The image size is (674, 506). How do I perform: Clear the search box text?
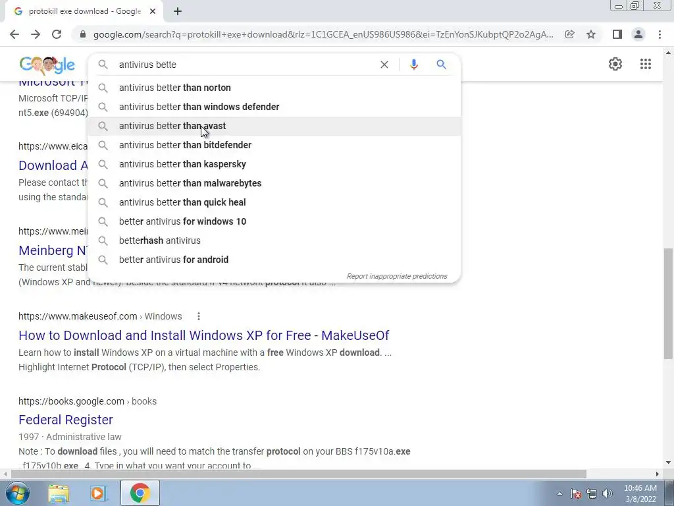(x=384, y=65)
